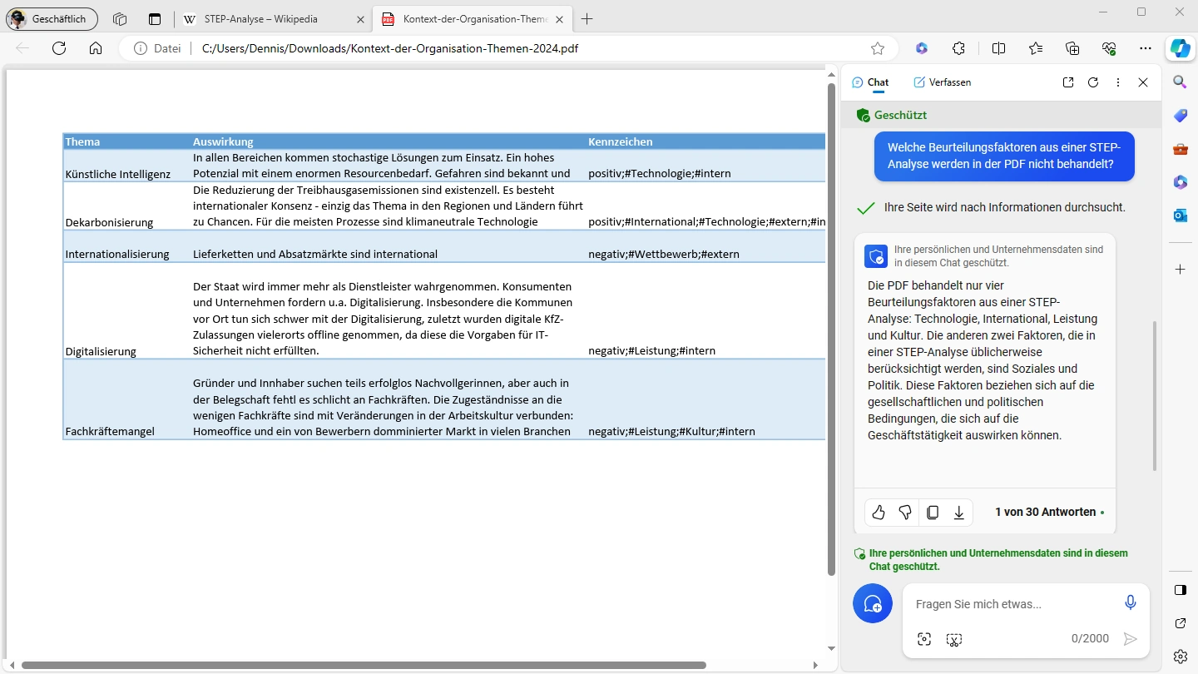Switch to the Verfassen tab
Viewport: 1198px width, 674px height.
pos(942,82)
